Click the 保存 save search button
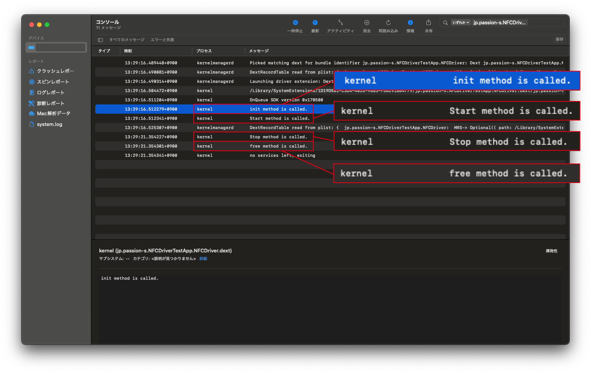Image resolution: width=591 pixels, height=373 pixels. pos(559,40)
